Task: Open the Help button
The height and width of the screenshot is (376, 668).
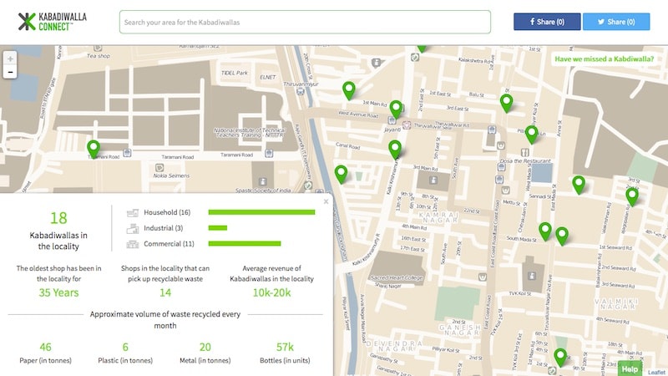Action: click(630, 368)
